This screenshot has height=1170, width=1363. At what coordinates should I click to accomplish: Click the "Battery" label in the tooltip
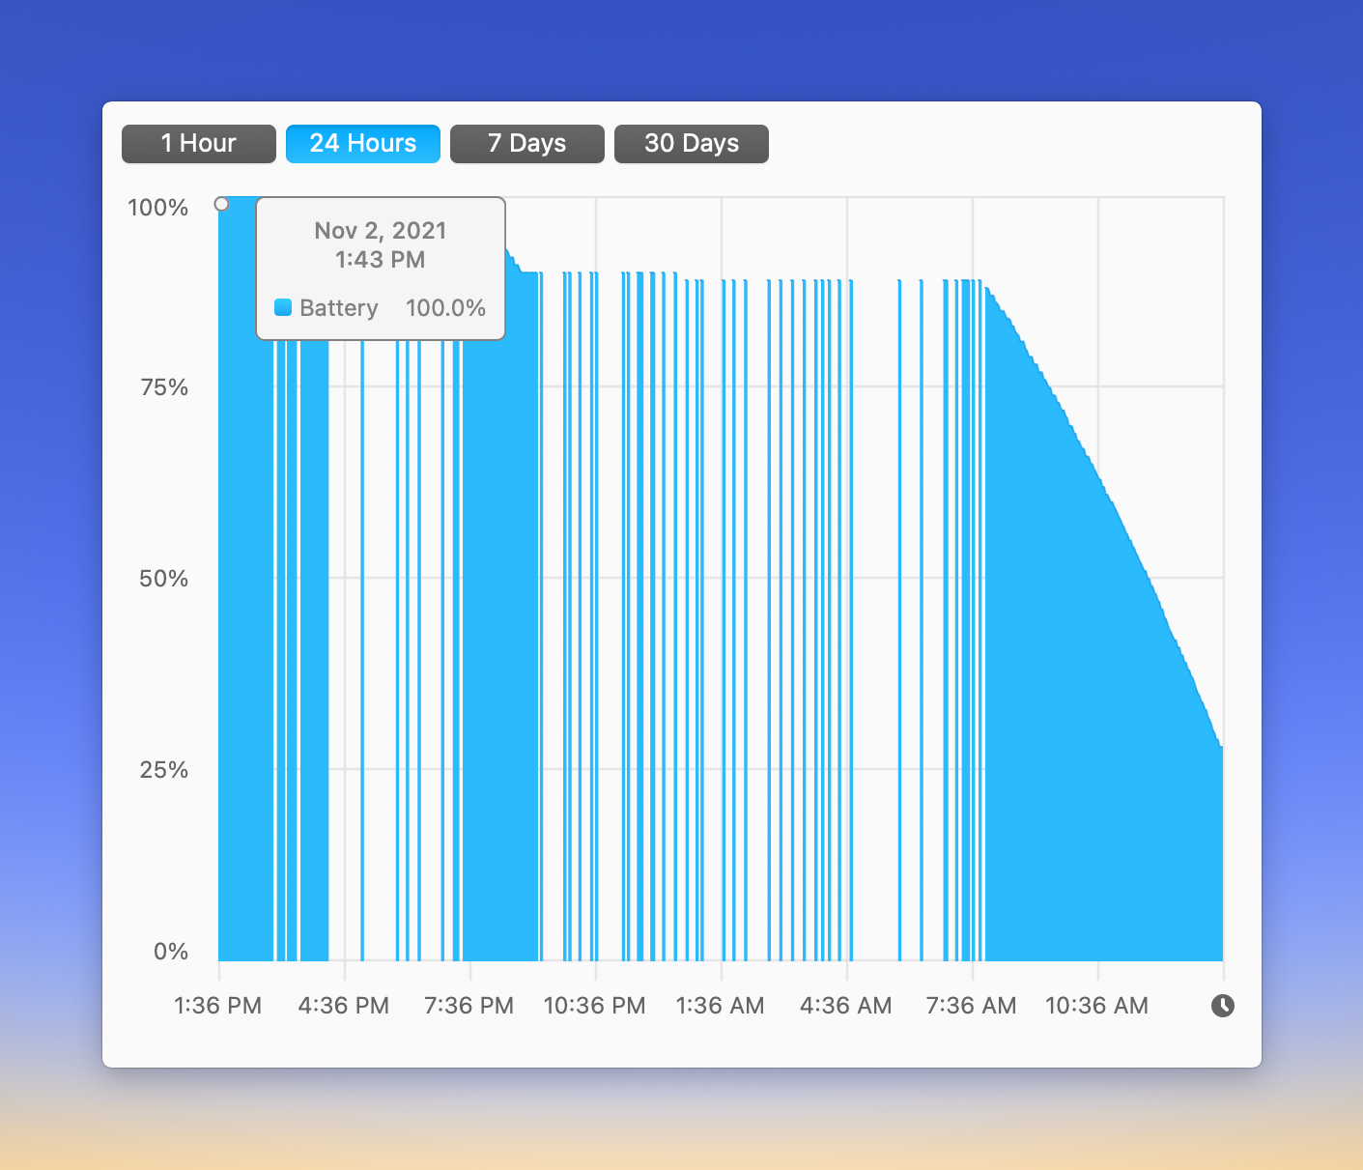click(339, 308)
